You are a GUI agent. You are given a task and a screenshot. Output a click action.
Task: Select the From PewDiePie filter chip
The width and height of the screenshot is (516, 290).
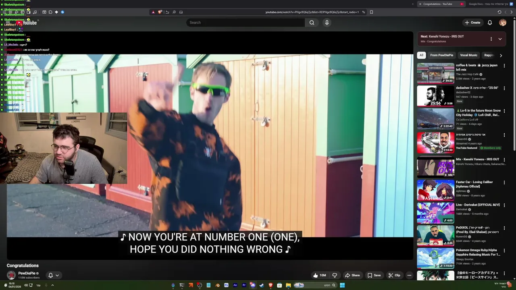click(x=441, y=55)
